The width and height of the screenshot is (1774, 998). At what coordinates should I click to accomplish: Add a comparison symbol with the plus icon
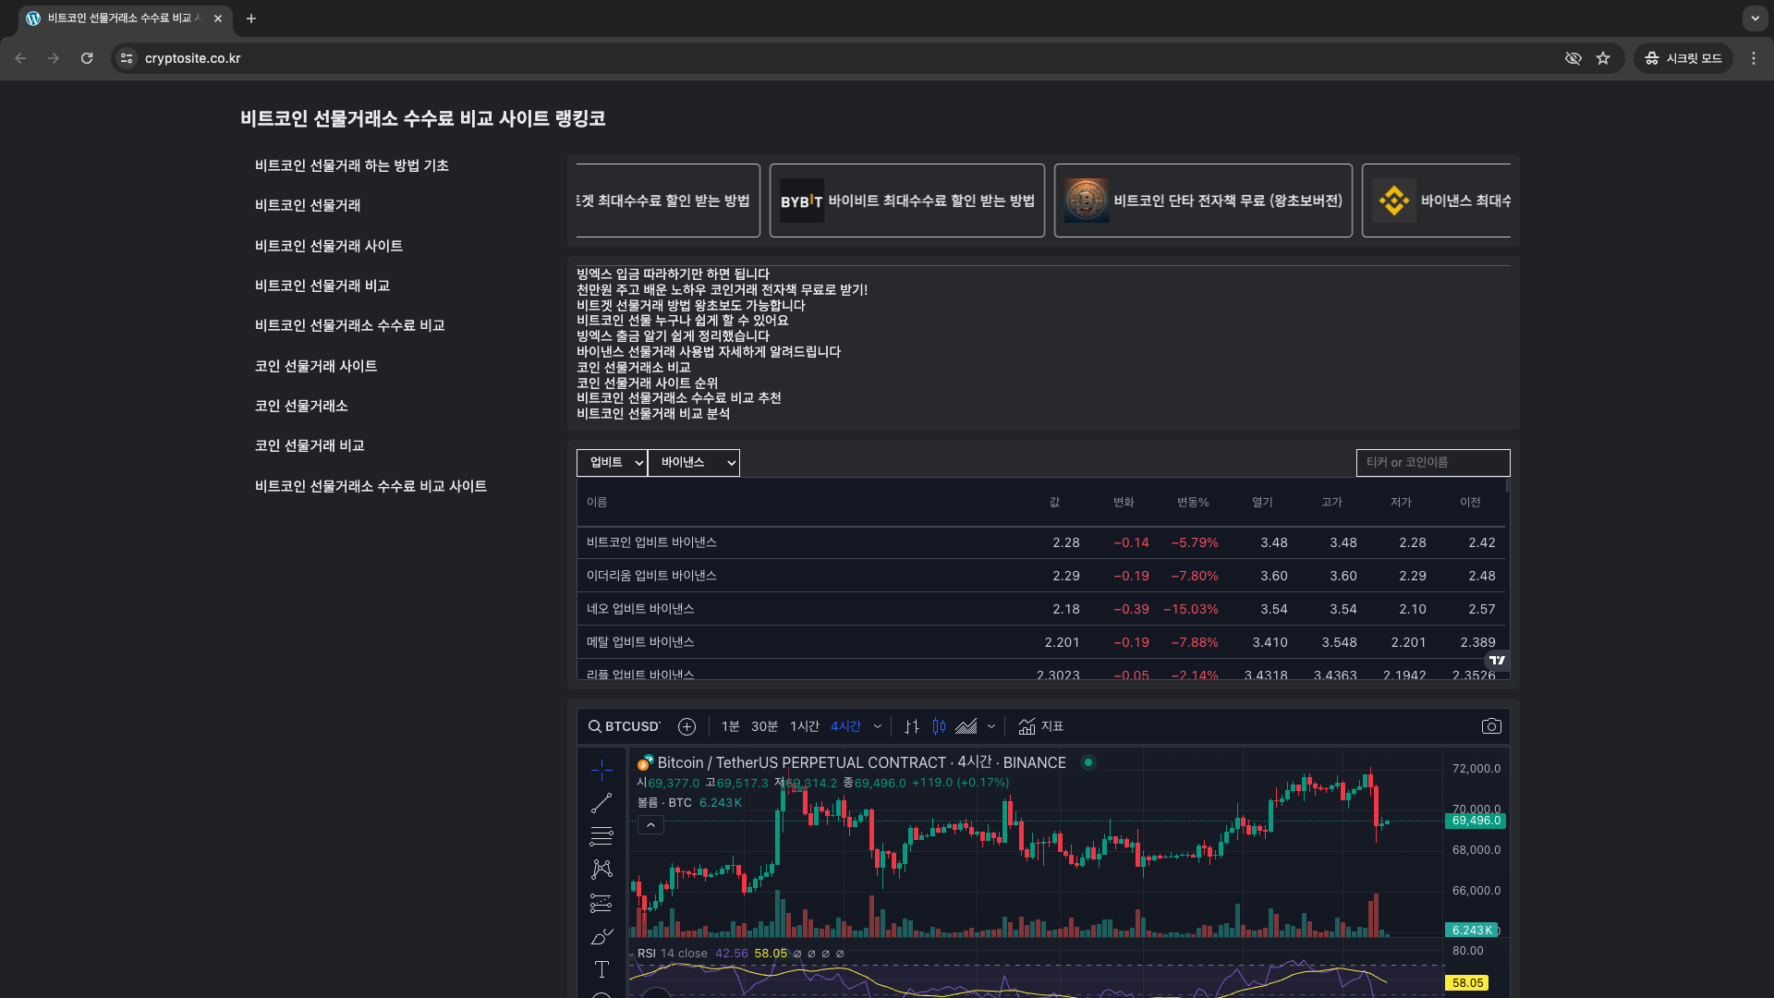(687, 726)
